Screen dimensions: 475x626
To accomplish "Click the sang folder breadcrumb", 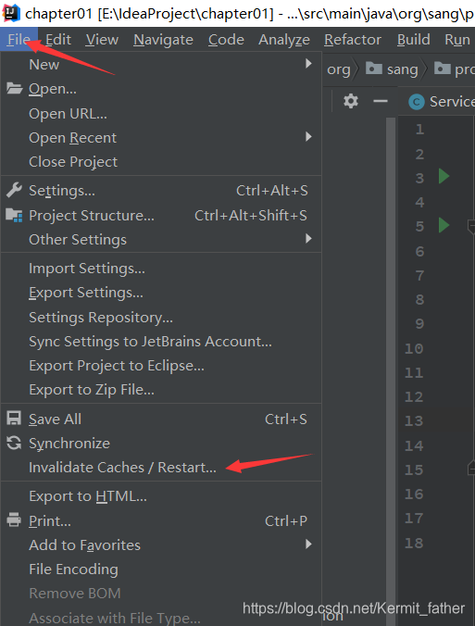I will [x=392, y=69].
